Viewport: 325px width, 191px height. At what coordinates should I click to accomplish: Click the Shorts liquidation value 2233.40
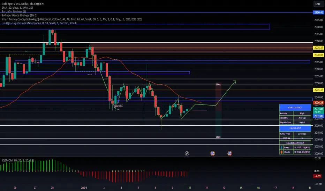tap(302, 152)
